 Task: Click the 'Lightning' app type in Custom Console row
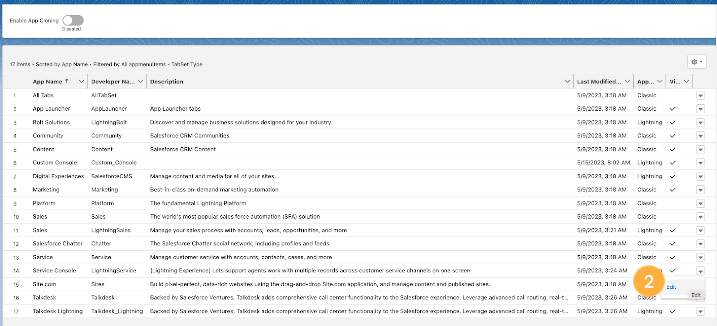(649, 163)
